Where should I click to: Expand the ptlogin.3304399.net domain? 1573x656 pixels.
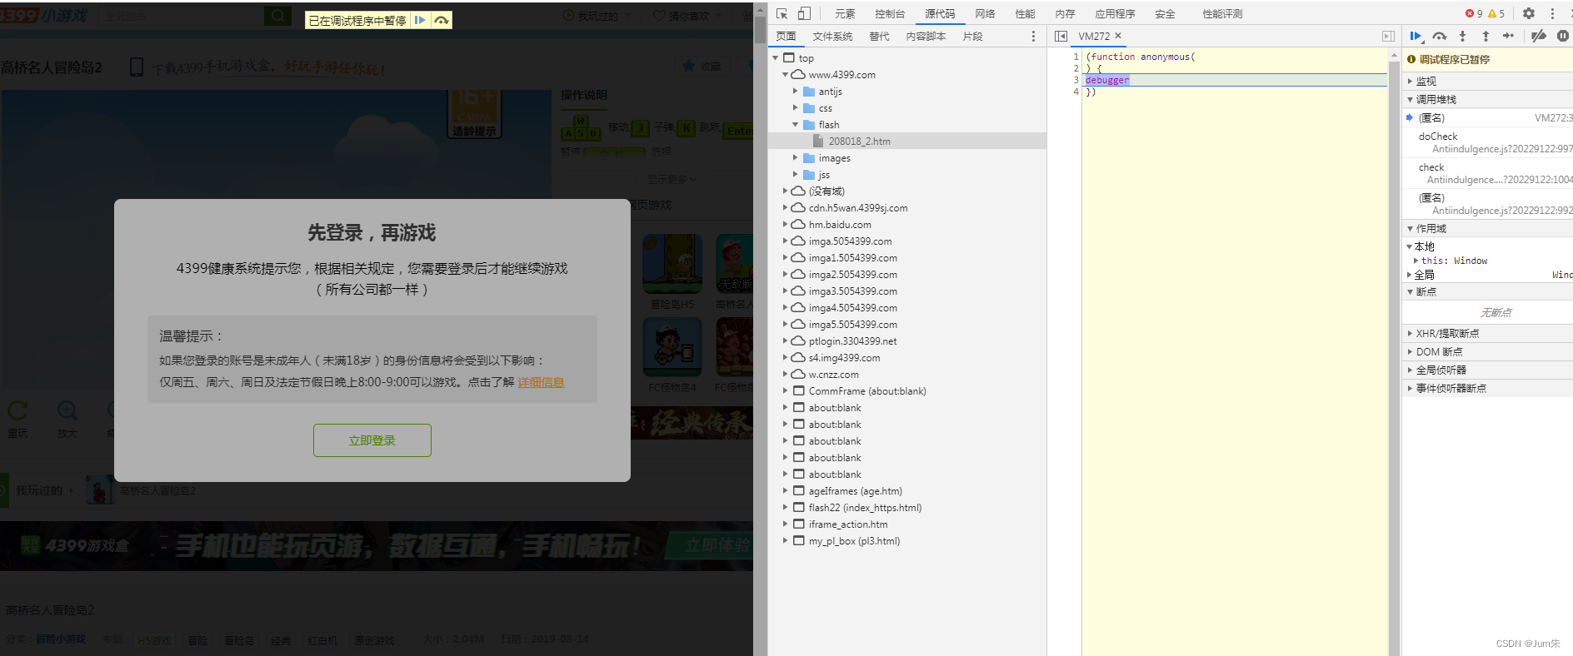tap(785, 340)
